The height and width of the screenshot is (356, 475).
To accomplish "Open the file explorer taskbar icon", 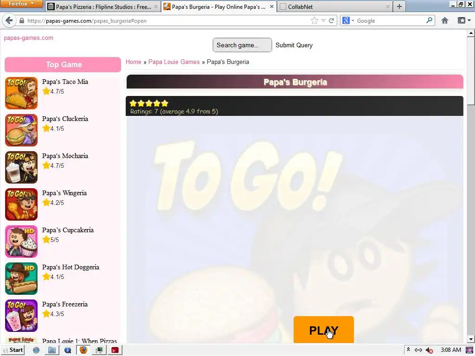I will 52,350.
